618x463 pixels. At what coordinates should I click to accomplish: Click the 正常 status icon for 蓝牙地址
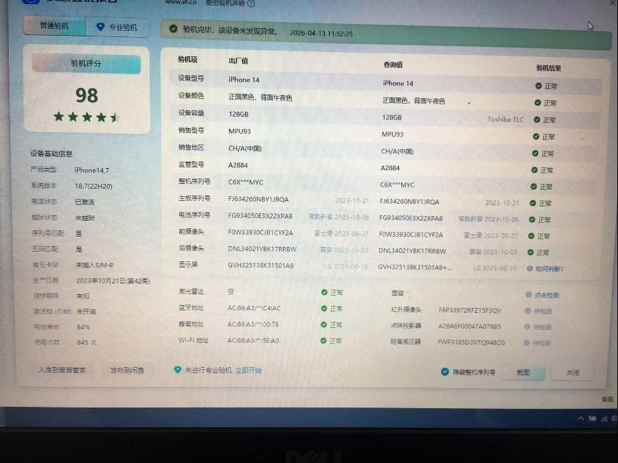click(x=324, y=309)
